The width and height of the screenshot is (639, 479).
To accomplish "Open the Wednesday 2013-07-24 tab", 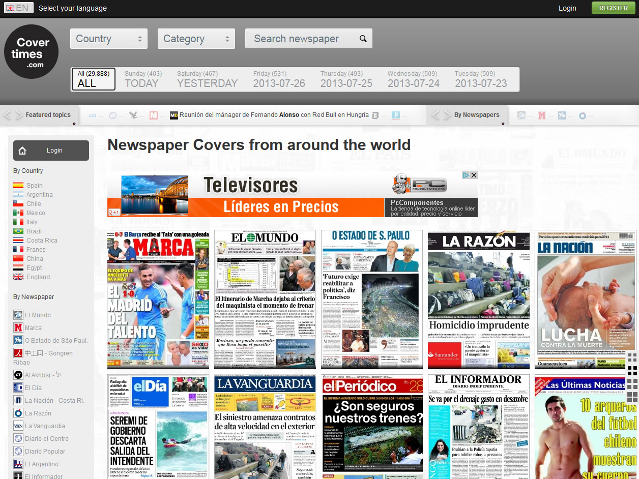I will [x=414, y=79].
